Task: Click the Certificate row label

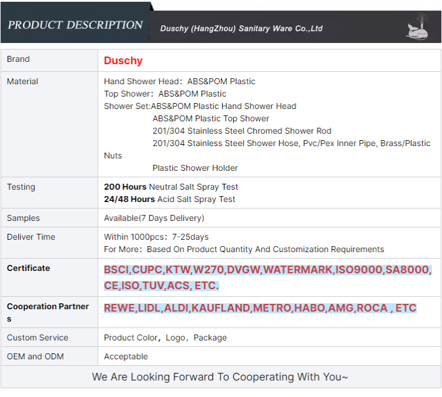Action: click(28, 268)
